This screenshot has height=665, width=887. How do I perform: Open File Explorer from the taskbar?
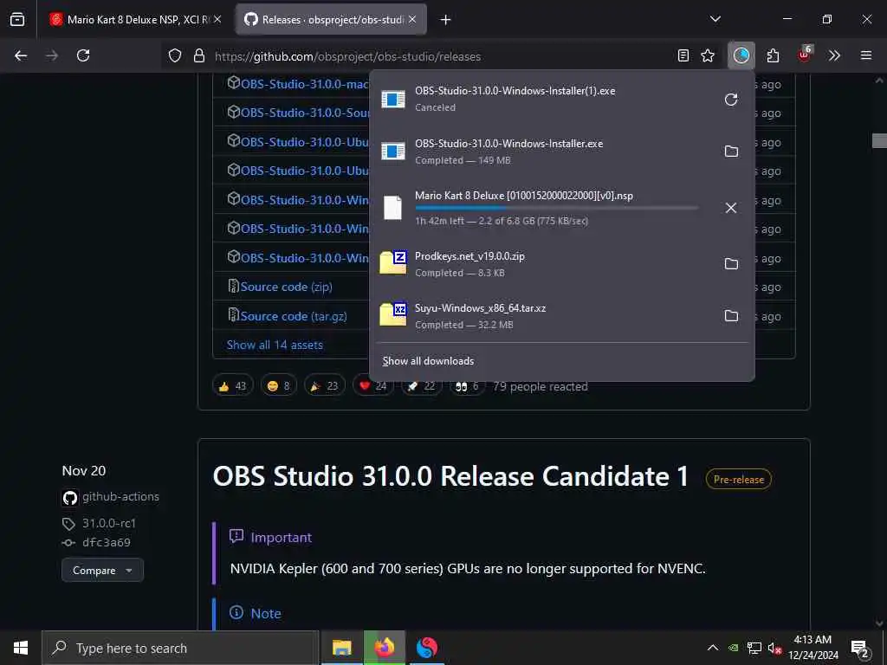click(341, 648)
